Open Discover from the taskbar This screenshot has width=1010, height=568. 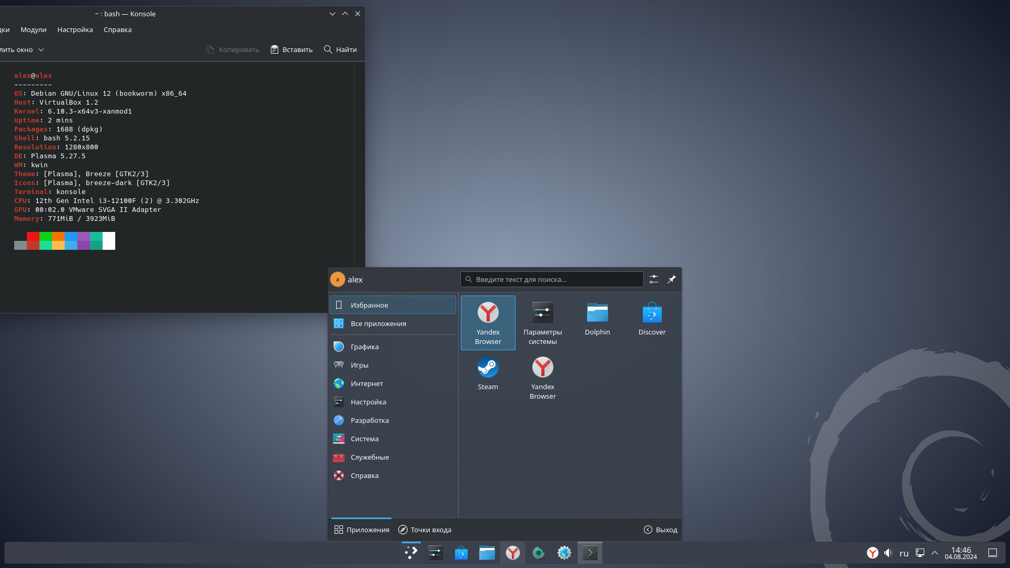461,553
